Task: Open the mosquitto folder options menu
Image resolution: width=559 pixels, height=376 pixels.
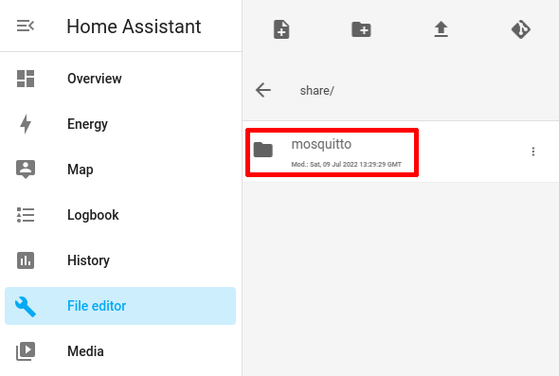Action: (x=533, y=152)
